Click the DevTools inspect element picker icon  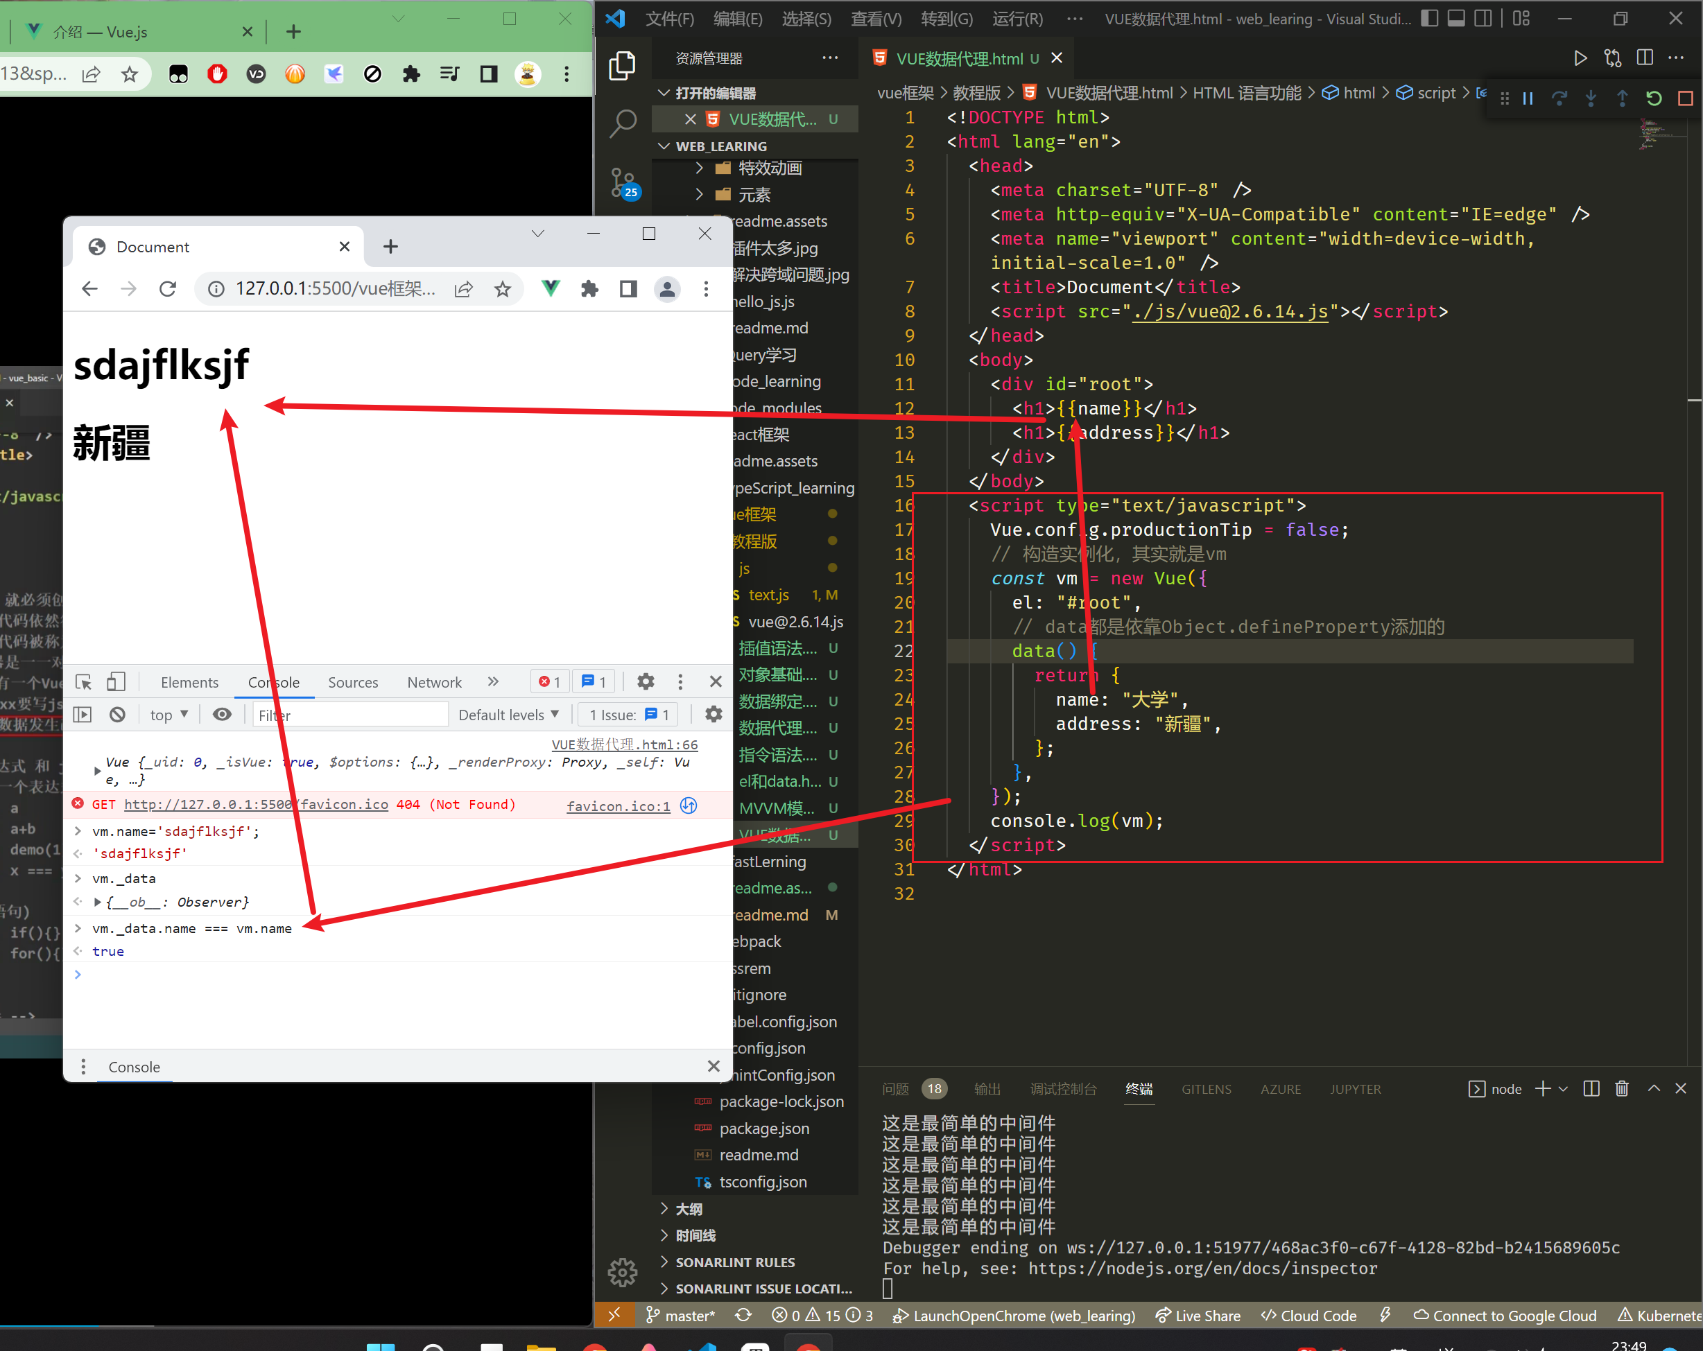84,682
